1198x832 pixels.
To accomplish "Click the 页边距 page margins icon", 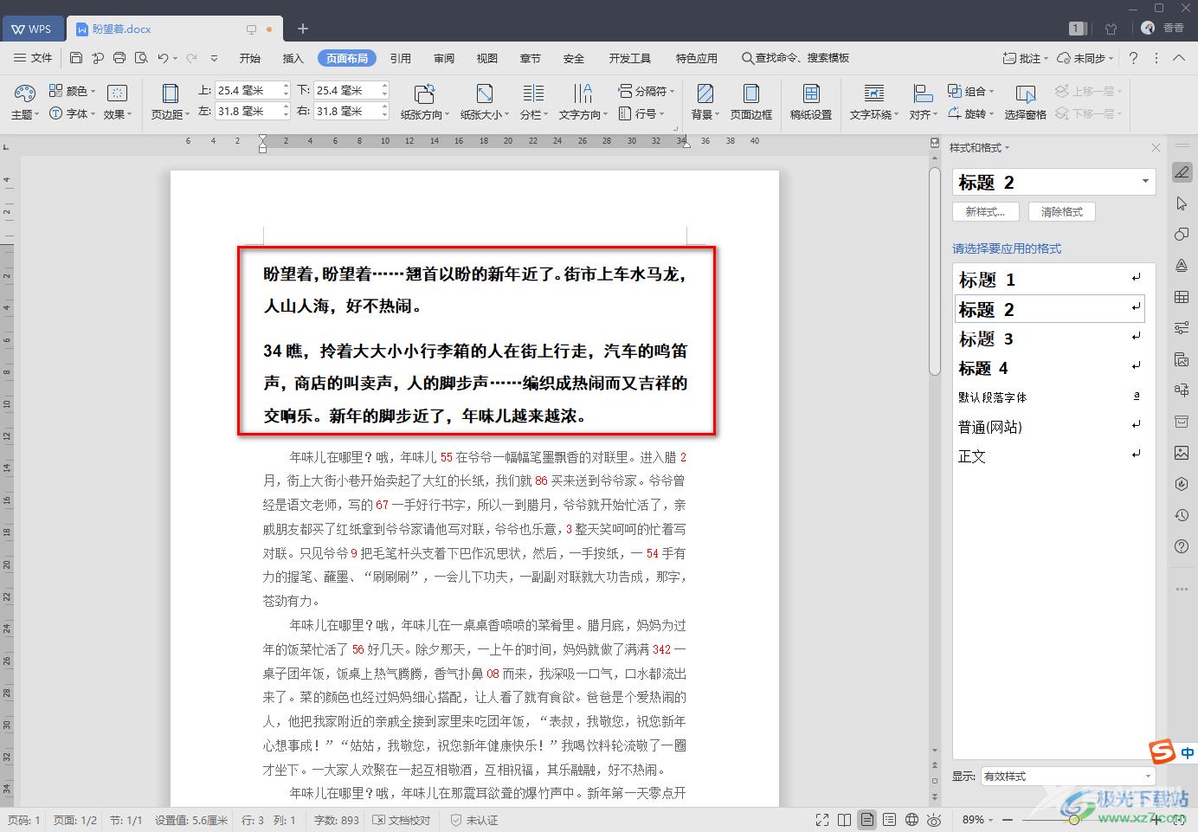I will pyautogui.click(x=171, y=93).
